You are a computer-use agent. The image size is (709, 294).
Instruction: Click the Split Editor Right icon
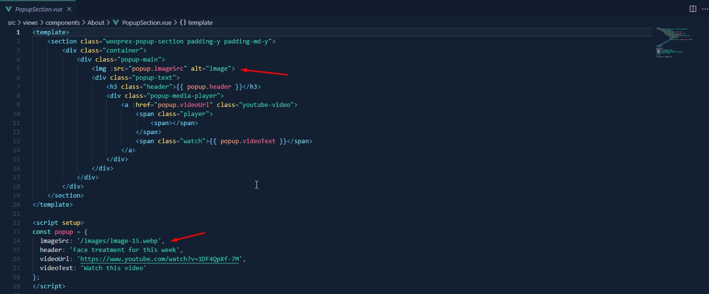pos(692,9)
